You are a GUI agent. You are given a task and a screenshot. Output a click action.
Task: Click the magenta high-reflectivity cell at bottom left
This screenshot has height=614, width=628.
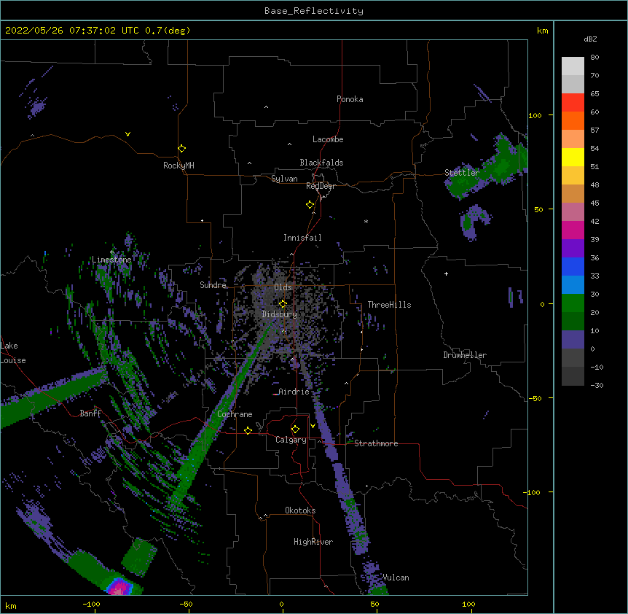pos(119,588)
